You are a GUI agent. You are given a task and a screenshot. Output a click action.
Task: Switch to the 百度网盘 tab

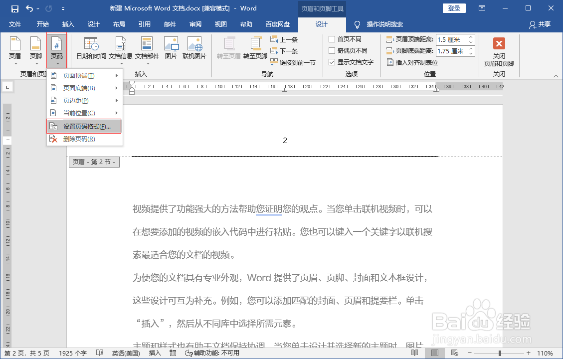pos(278,24)
